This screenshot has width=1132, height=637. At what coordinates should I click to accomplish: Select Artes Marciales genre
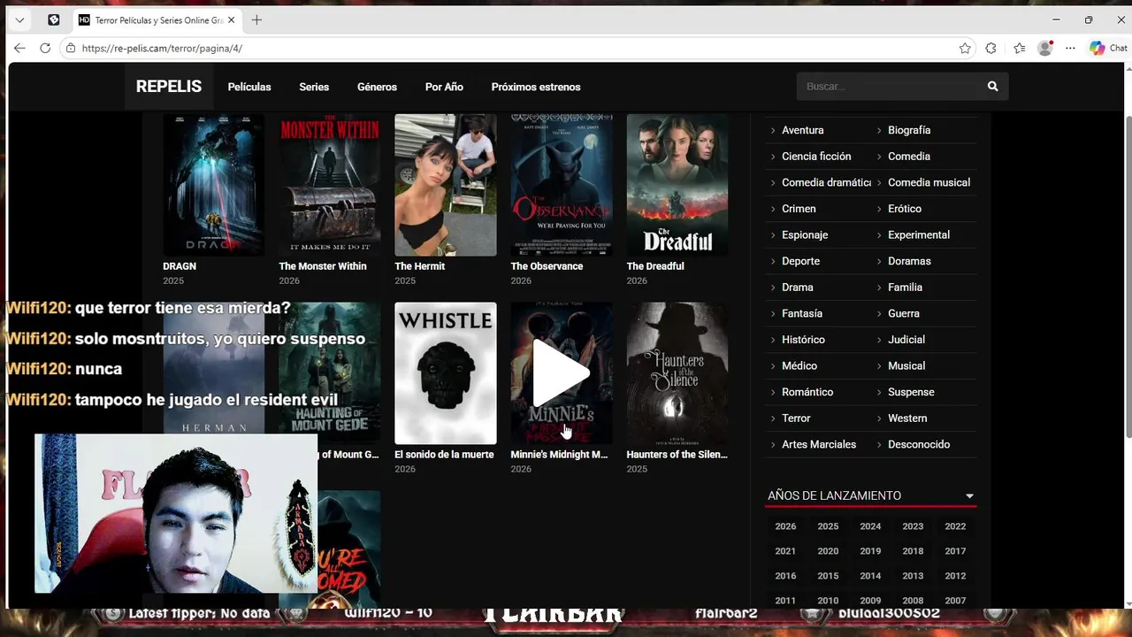[819, 444]
